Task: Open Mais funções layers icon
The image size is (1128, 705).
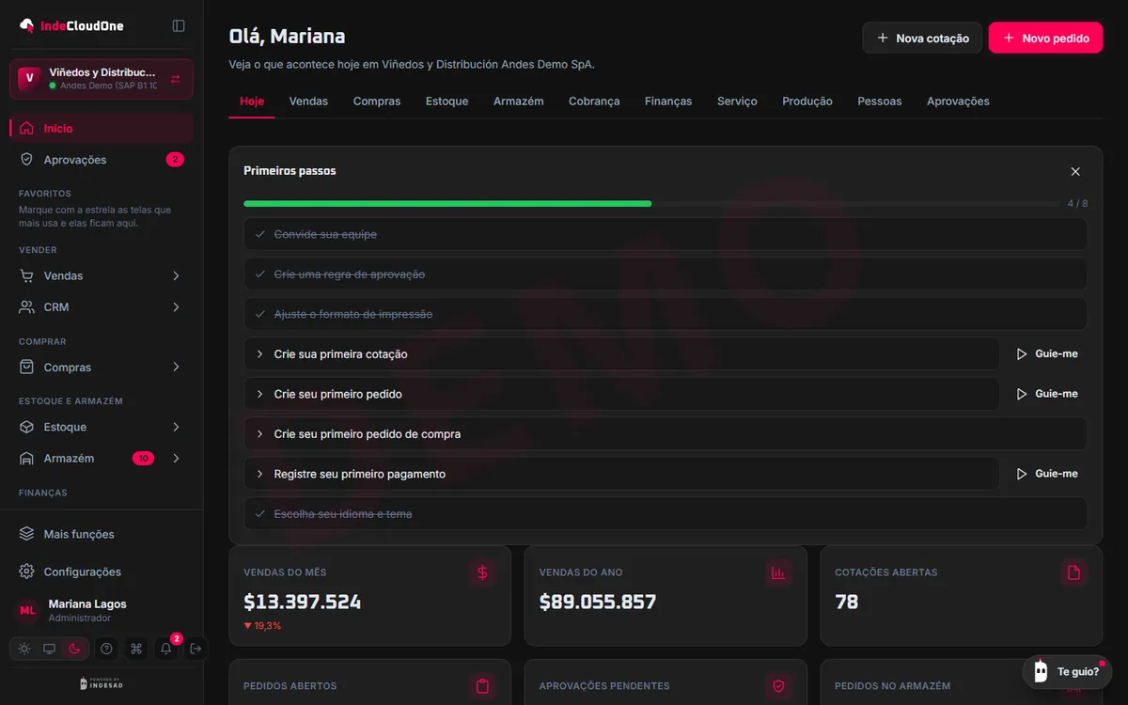Action: [26, 534]
